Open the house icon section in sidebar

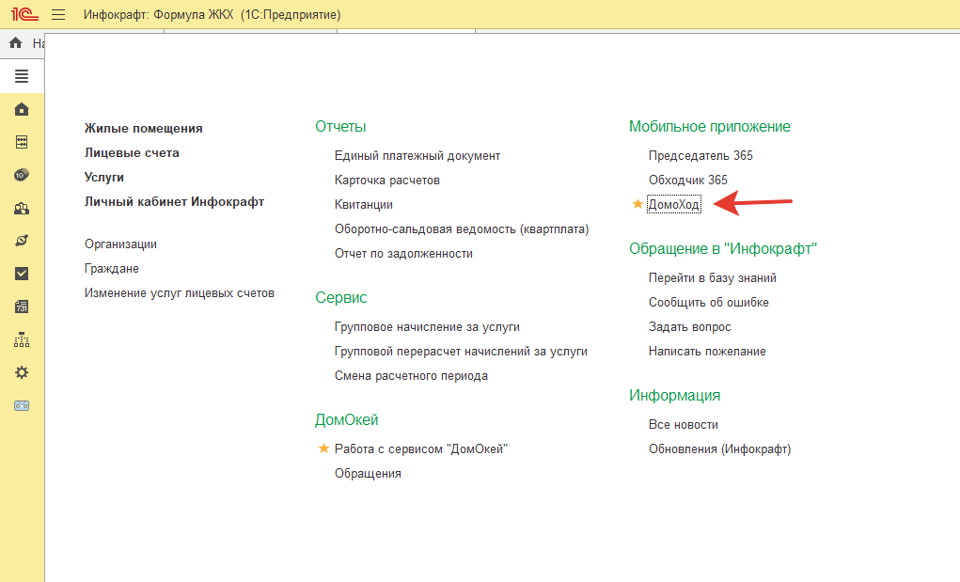[x=22, y=109]
